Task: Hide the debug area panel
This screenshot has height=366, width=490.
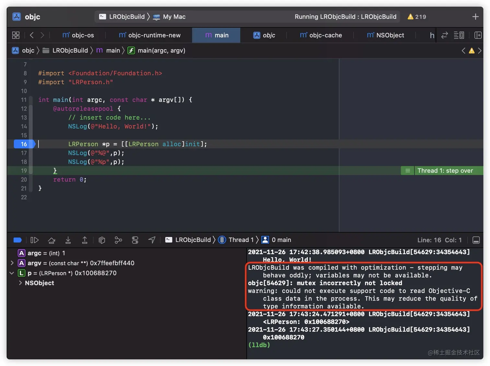Action: click(x=476, y=240)
